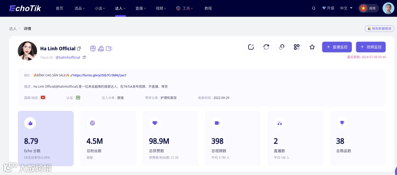Switch region via the 越南 flag selector

coord(369,8)
